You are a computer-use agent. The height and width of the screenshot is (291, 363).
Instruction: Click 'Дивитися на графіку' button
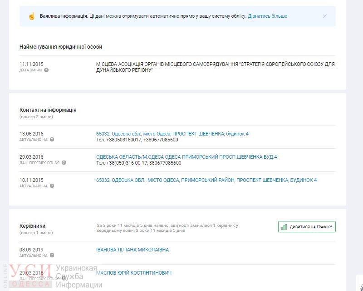point(307,227)
